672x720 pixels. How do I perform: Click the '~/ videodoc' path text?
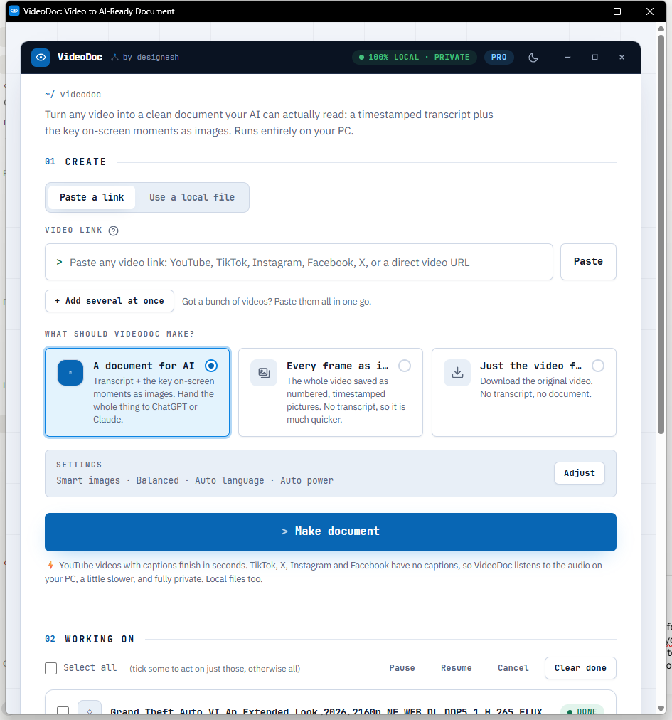pos(73,95)
